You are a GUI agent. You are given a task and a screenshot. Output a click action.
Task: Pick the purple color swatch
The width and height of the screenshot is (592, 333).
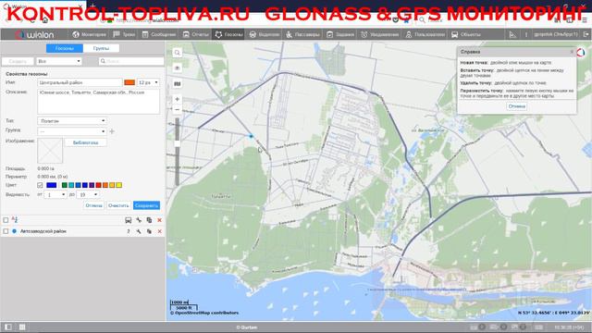(92, 185)
